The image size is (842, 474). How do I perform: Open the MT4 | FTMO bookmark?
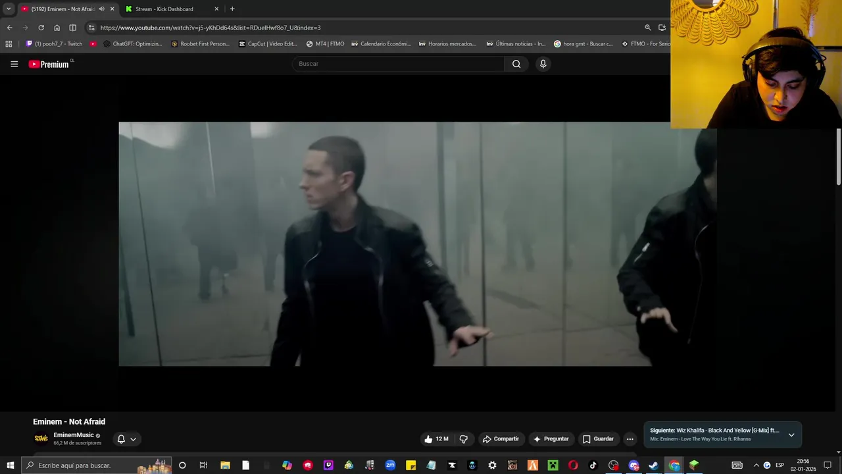pyautogui.click(x=325, y=44)
